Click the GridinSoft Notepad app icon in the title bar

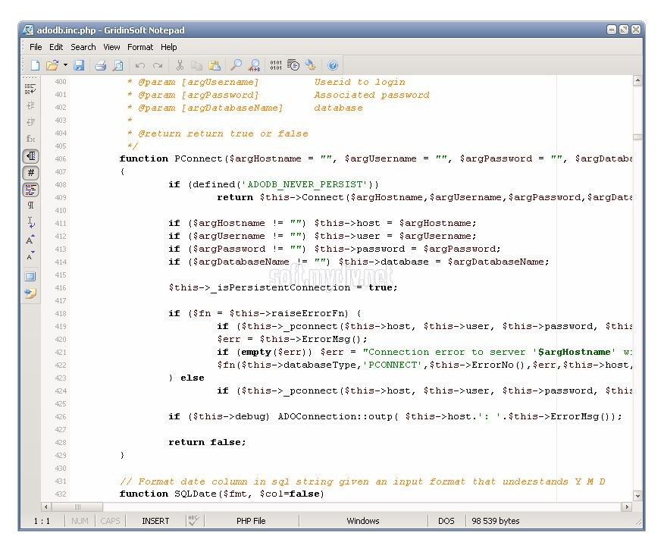pos(28,30)
